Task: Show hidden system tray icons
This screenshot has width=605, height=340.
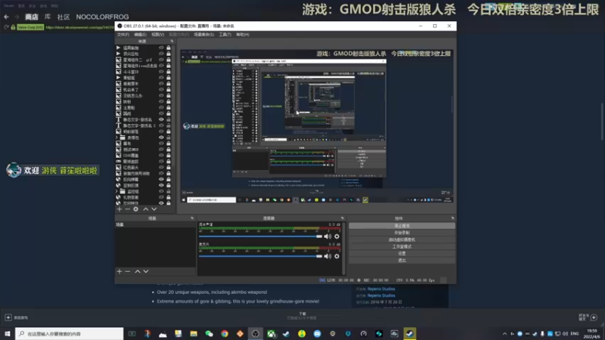Action: point(504,334)
